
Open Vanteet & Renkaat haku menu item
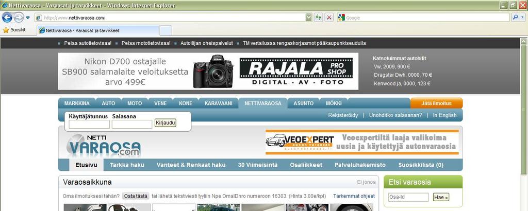click(x=191, y=165)
